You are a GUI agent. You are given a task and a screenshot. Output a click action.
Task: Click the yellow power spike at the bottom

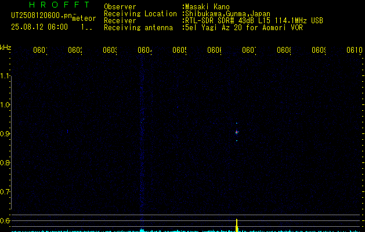pos(237,225)
